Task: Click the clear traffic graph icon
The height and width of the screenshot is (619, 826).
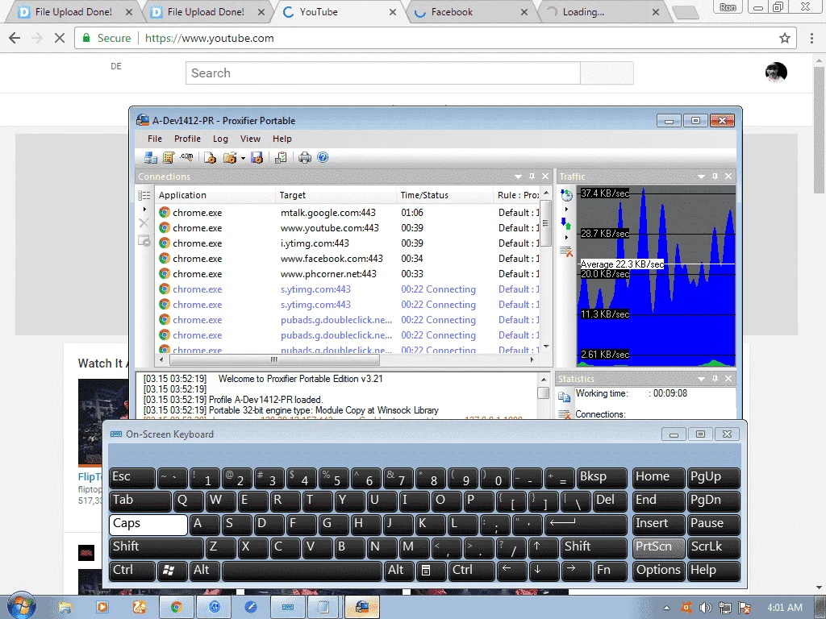Action: [566, 251]
